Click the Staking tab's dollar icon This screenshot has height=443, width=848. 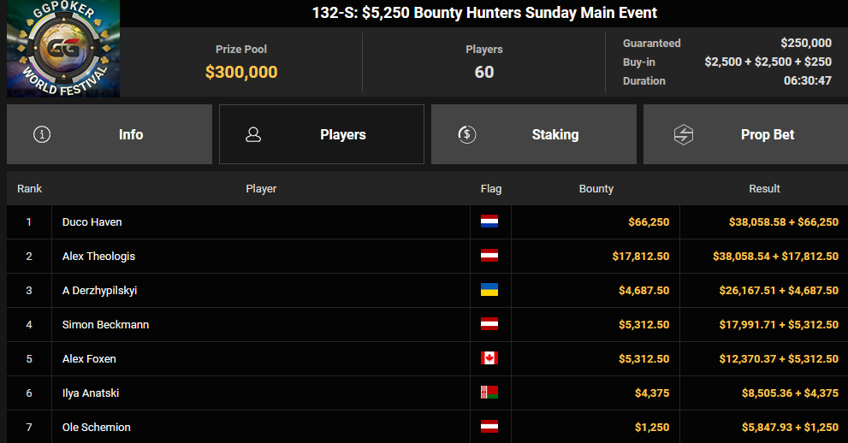[467, 134]
